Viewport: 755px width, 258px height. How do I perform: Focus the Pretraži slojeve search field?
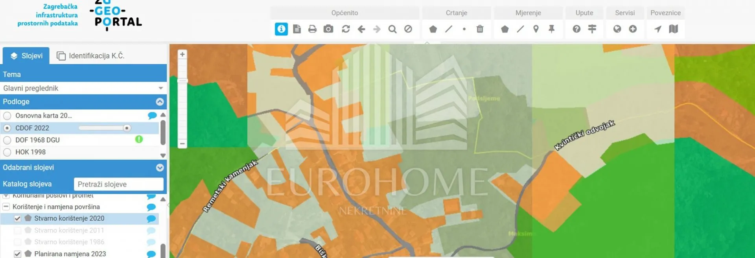click(119, 184)
